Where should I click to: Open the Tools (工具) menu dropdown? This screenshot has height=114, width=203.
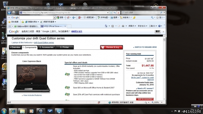pos(153,26)
